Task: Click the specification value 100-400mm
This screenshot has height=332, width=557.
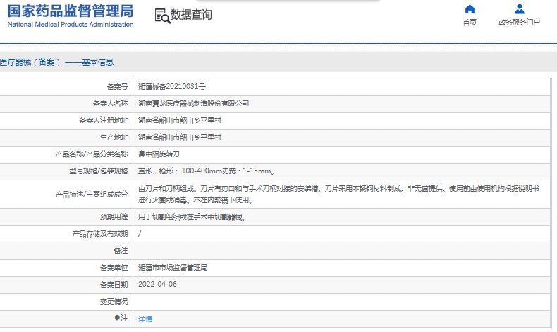Action: pos(202,171)
